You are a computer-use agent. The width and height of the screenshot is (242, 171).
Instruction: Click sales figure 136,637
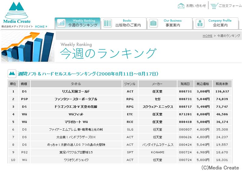(x=222, y=92)
